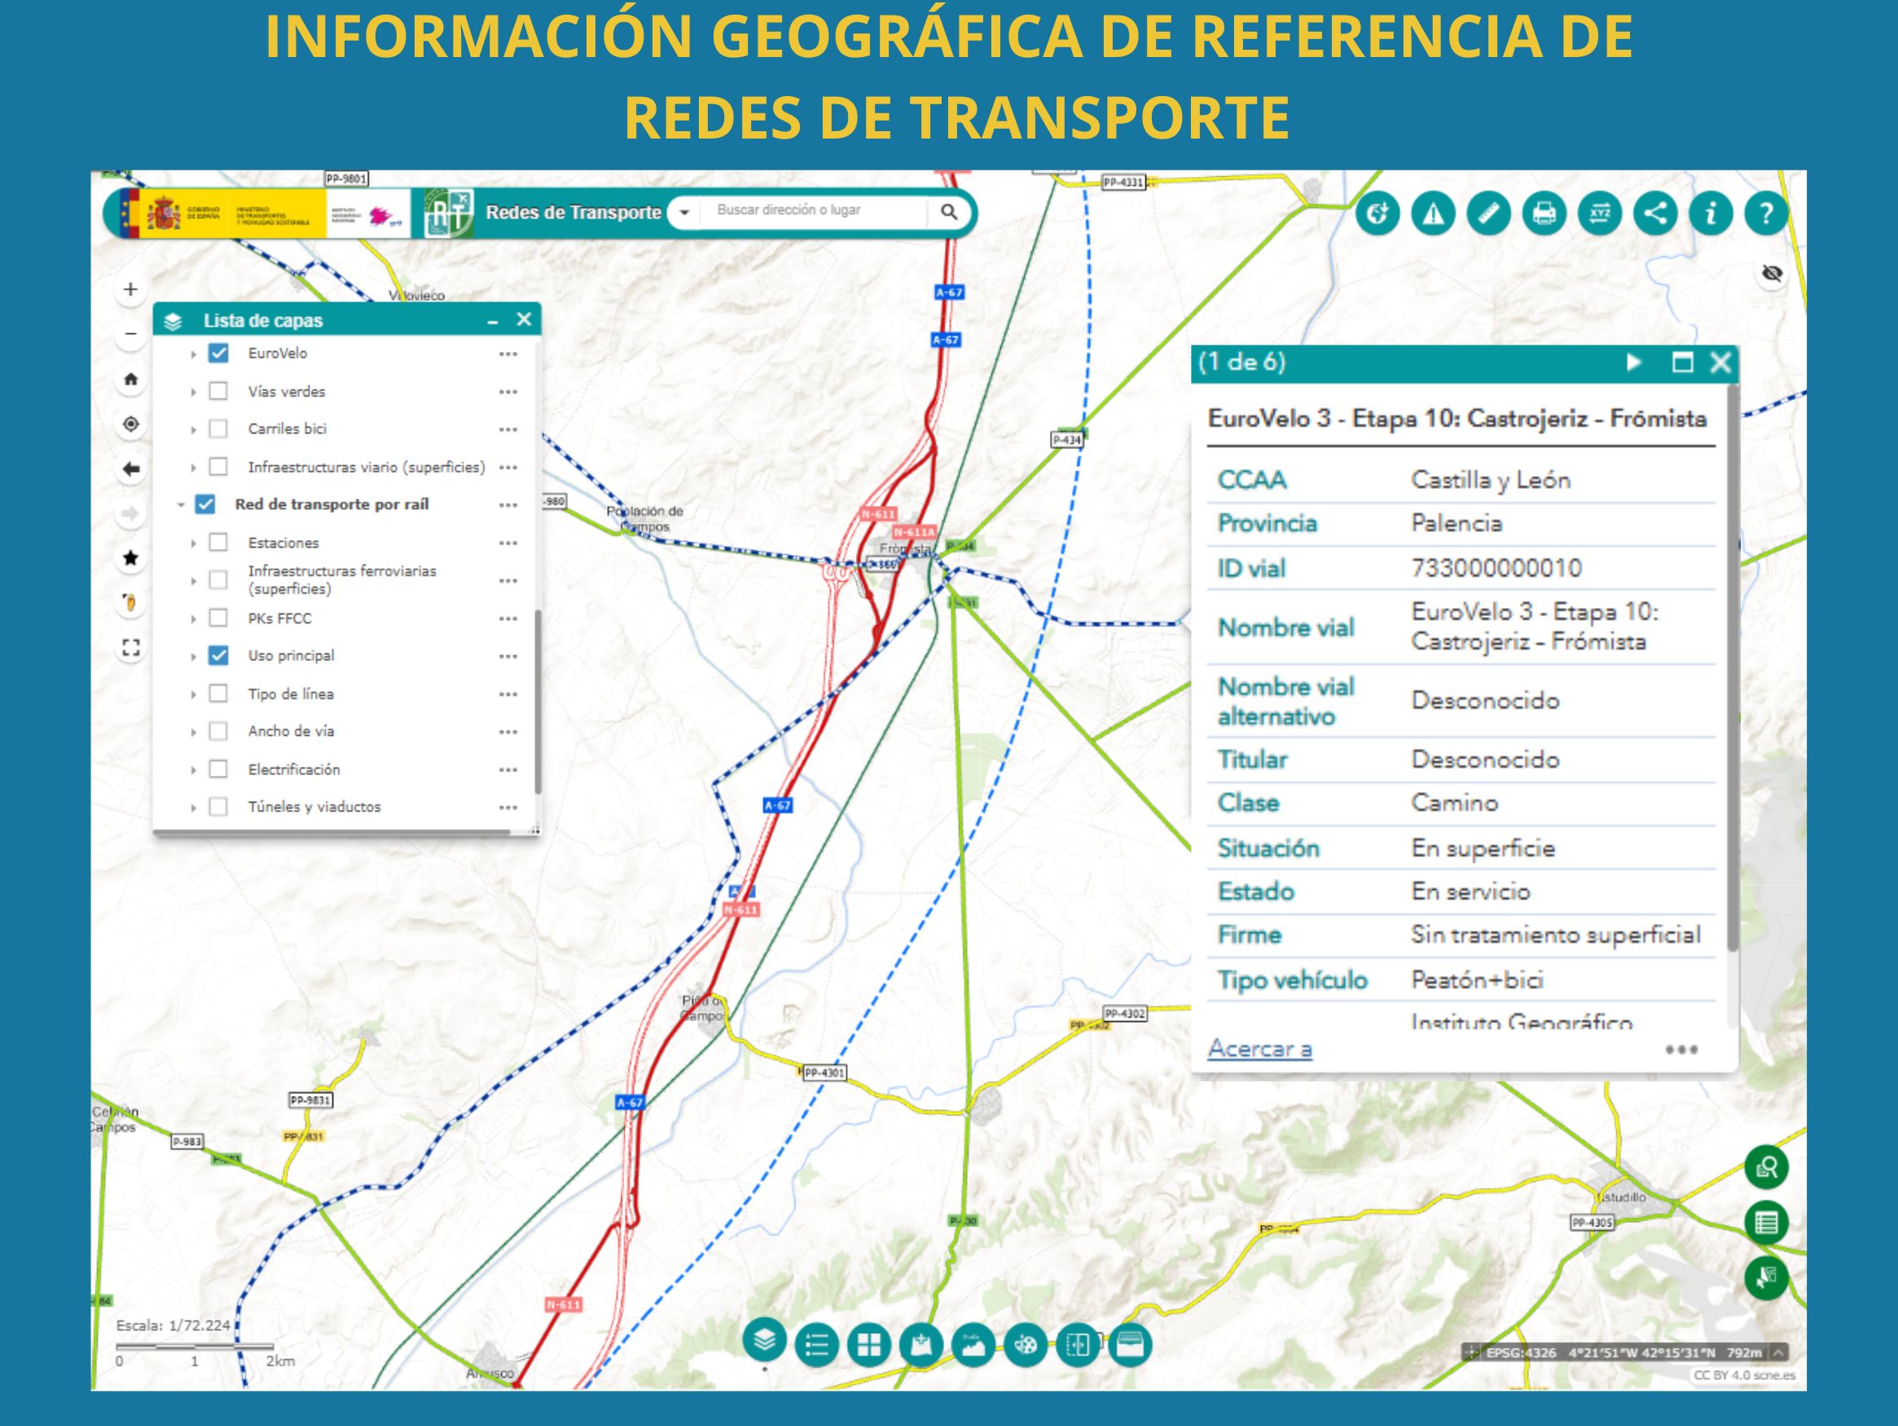Expand the Carriles bici layer
This screenshot has width=1898, height=1426.
click(193, 429)
